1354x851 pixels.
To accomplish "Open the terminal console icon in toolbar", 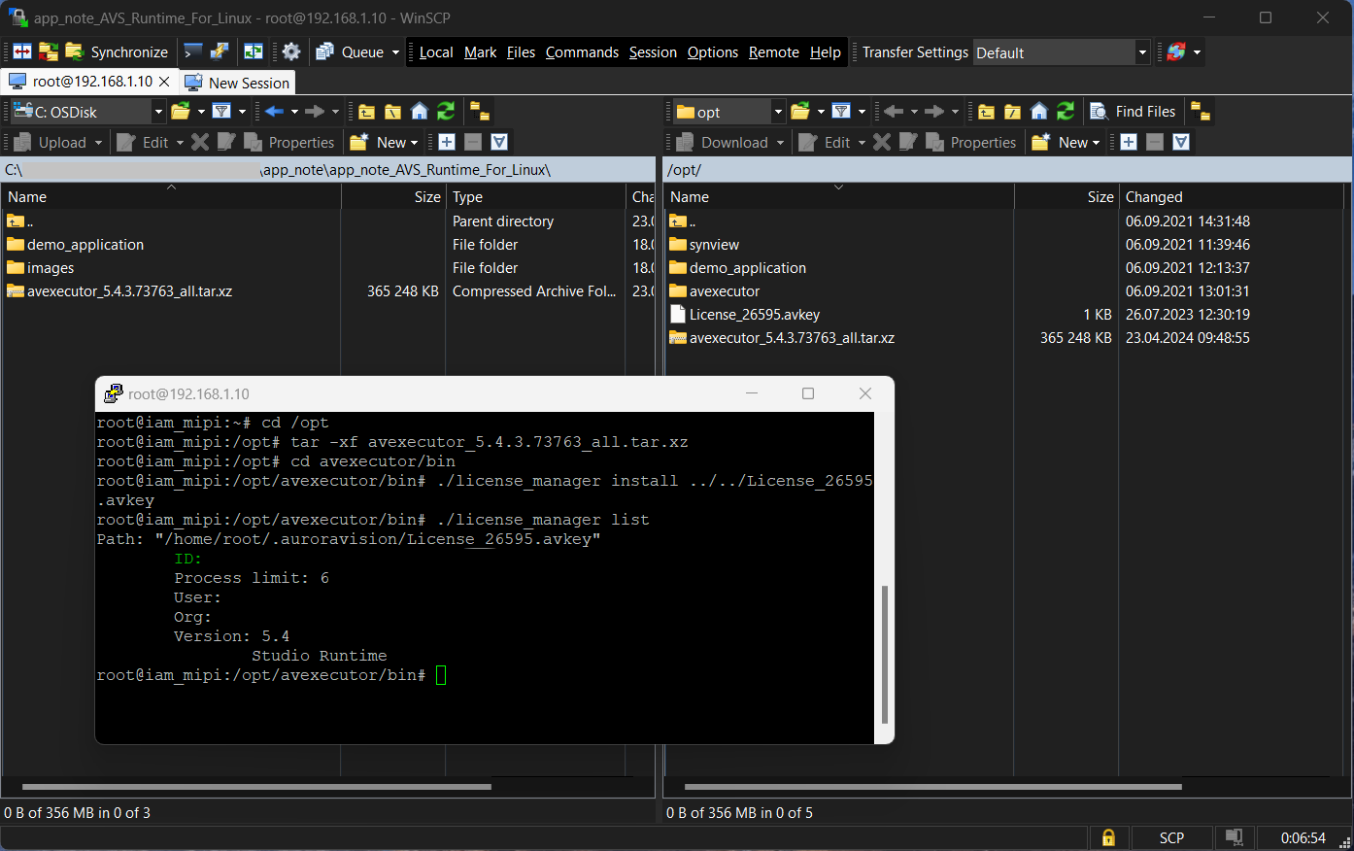I will (193, 52).
